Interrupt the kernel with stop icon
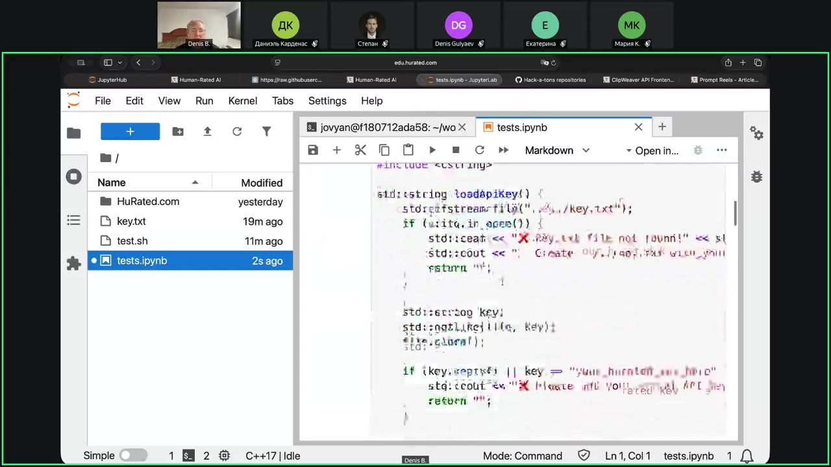Image resolution: width=831 pixels, height=467 pixels. tap(456, 150)
